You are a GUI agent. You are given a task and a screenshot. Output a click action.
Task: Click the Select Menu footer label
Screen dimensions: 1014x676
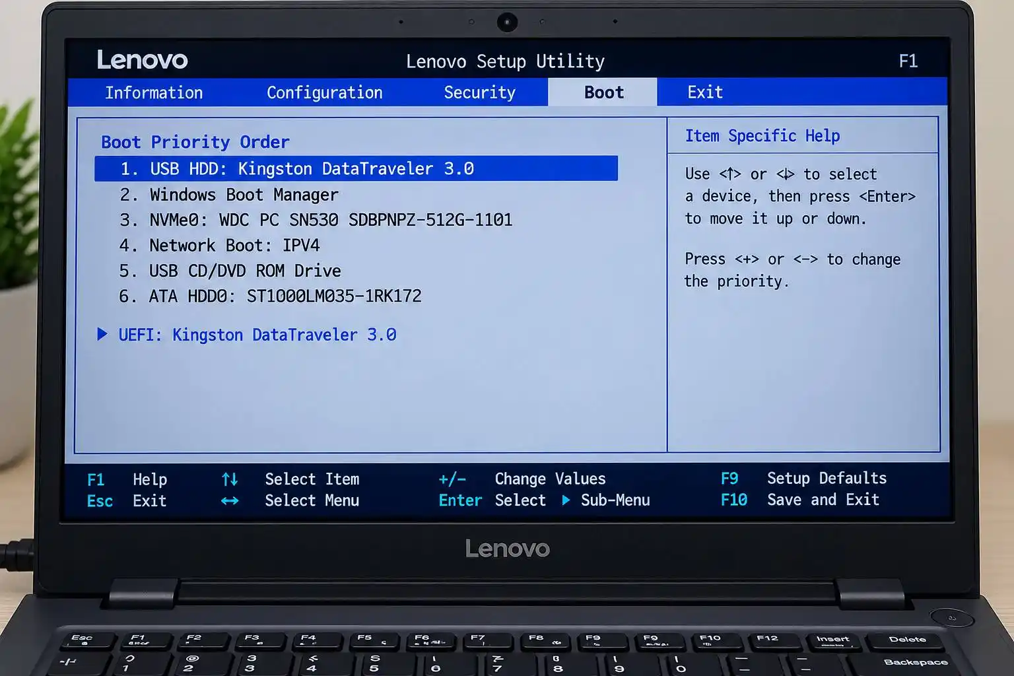click(312, 500)
